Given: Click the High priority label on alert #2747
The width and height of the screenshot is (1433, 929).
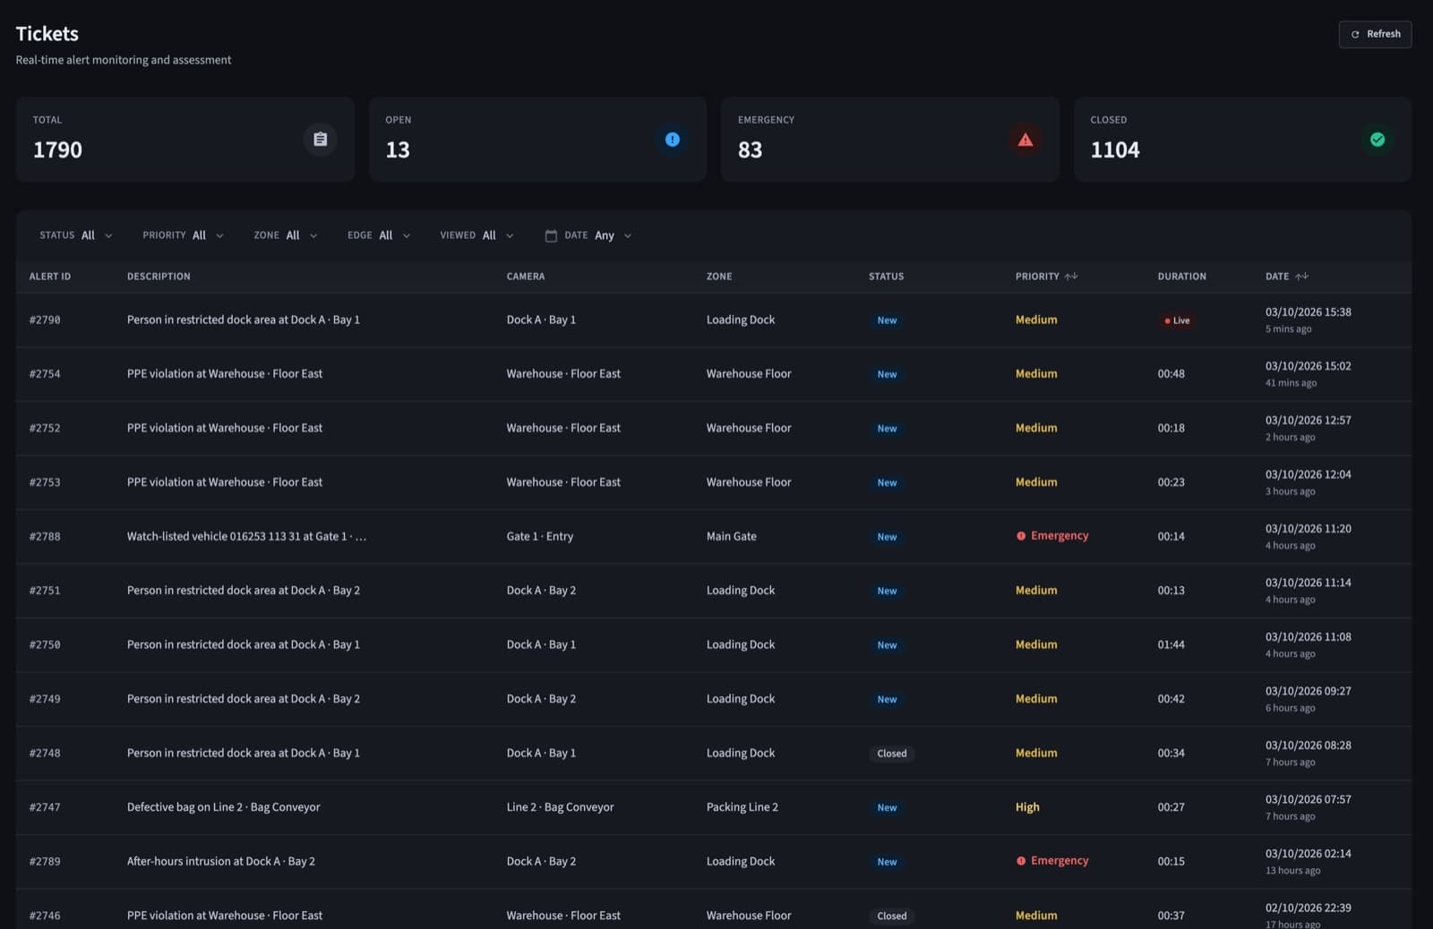Looking at the screenshot, I should (x=1027, y=807).
